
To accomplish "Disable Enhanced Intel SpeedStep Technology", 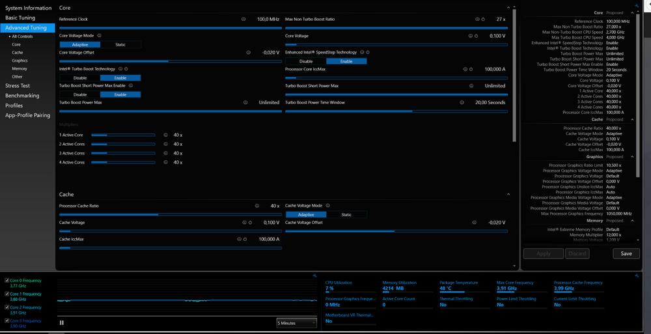I will tap(305, 61).
